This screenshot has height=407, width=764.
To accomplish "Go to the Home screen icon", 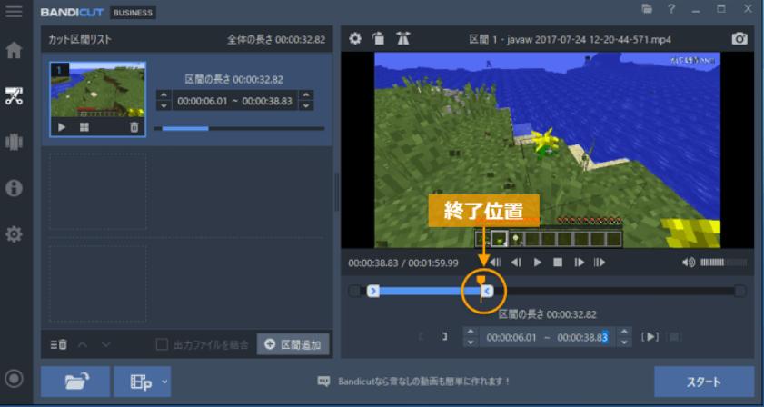I will (14, 50).
